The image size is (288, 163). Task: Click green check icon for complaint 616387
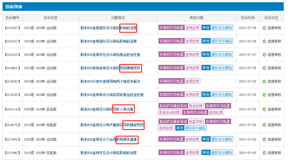pos(264,28)
